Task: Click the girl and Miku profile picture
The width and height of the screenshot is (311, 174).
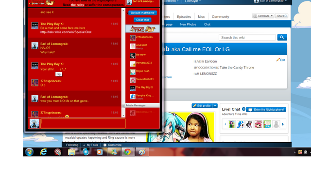Action: [180, 127]
